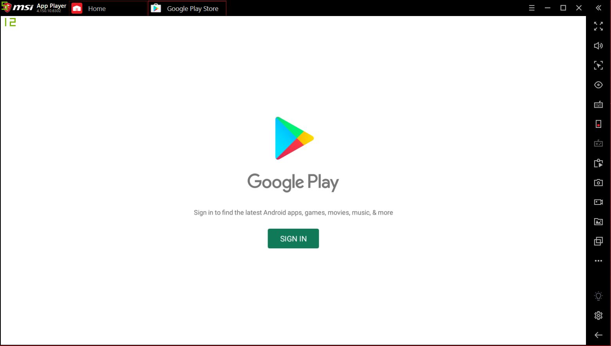Toggle the eye visibility icon in sidebar

point(598,85)
